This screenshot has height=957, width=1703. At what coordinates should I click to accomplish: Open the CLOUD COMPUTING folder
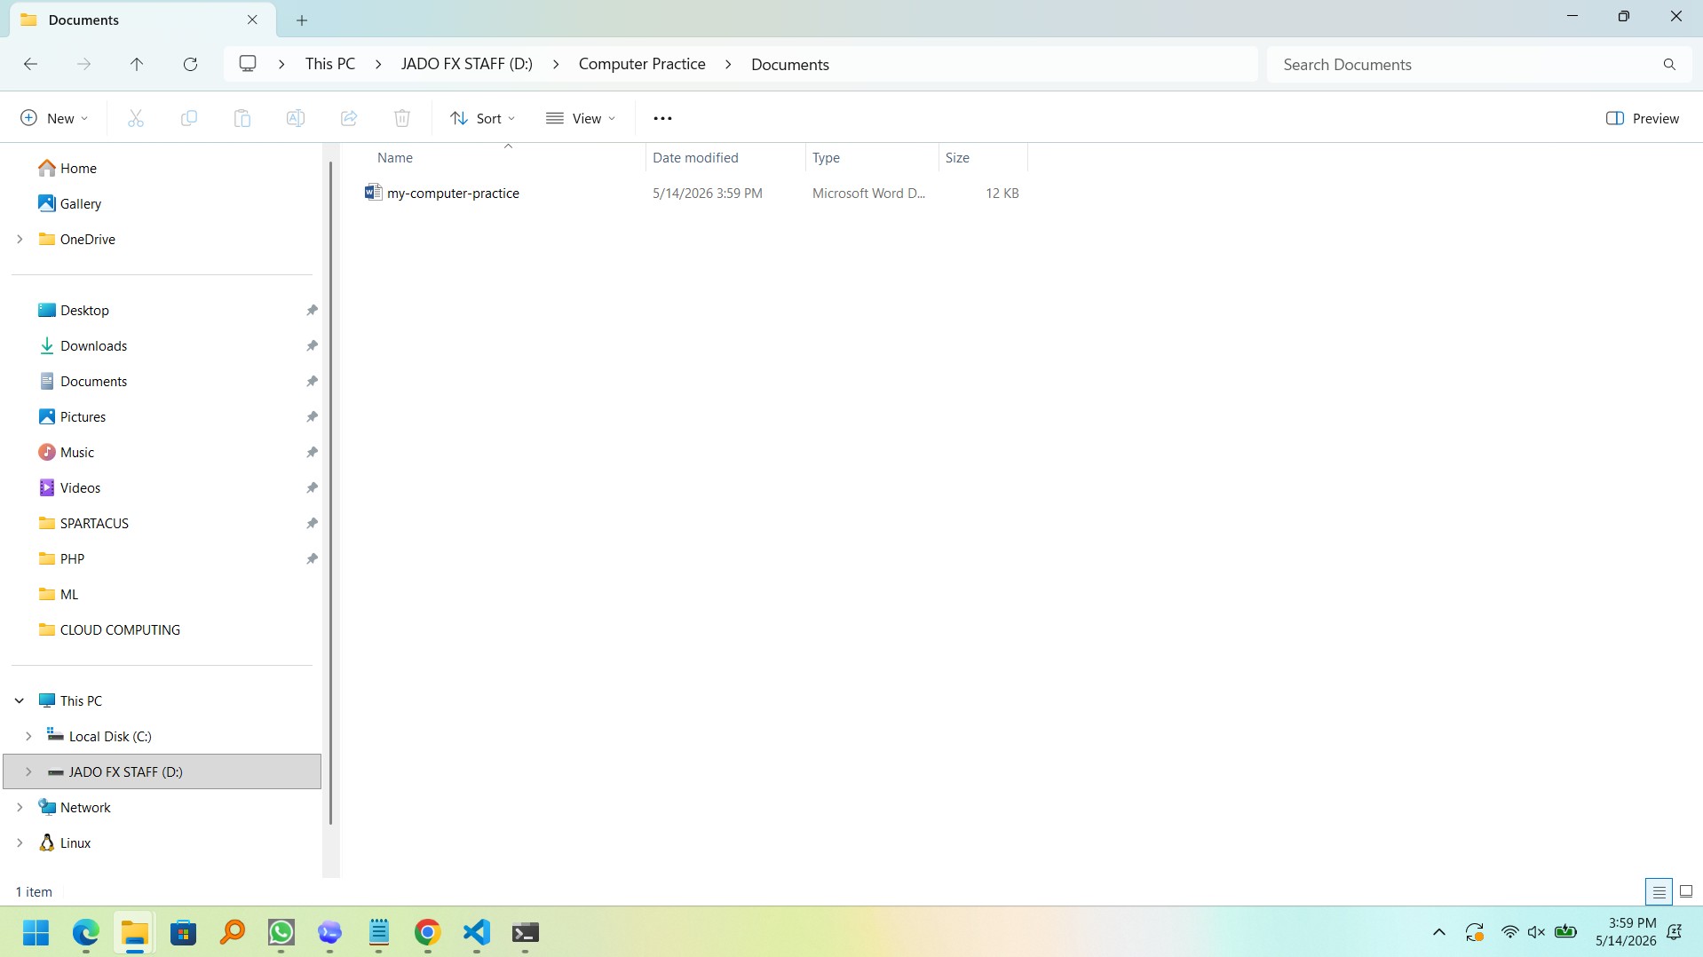click(109, 629)
